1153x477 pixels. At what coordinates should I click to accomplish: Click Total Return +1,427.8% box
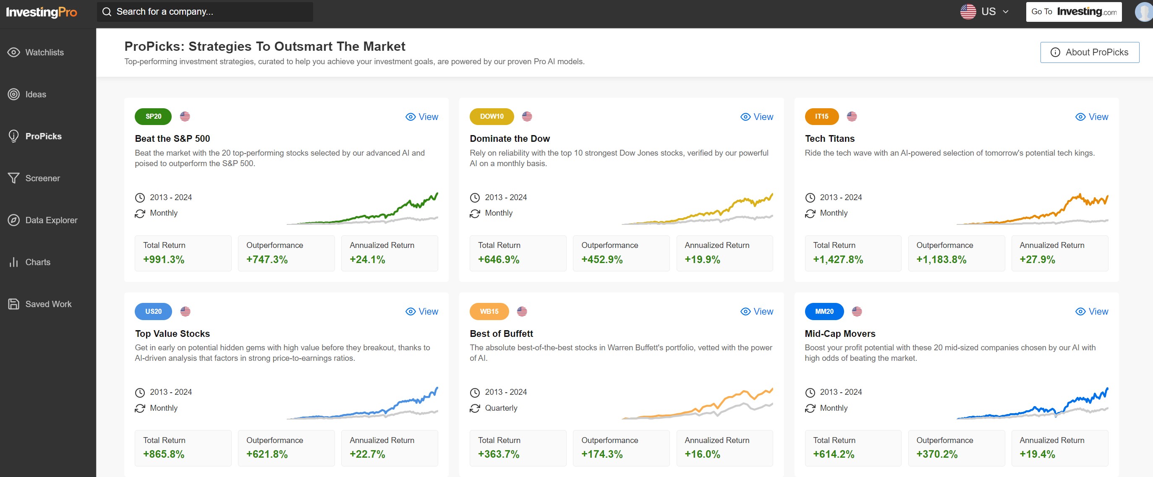(x=853, y=253)
